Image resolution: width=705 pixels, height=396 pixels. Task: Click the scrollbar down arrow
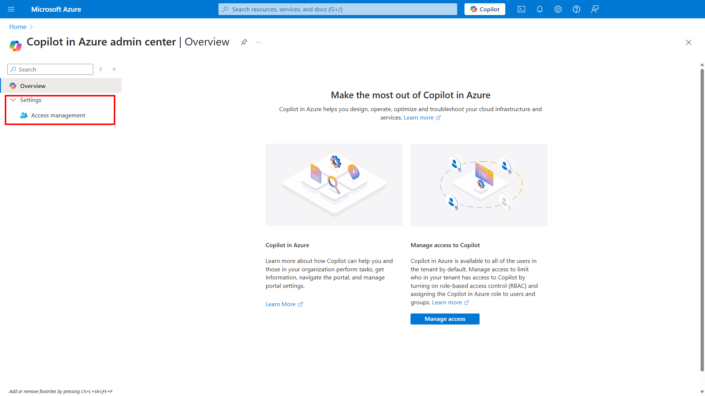(702, 391)
